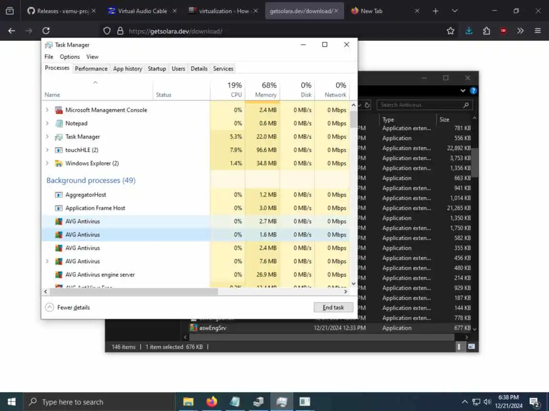Expand Windows Explorer (2) process group
Viewport: 549px width, 411px height.
[47, 163]
